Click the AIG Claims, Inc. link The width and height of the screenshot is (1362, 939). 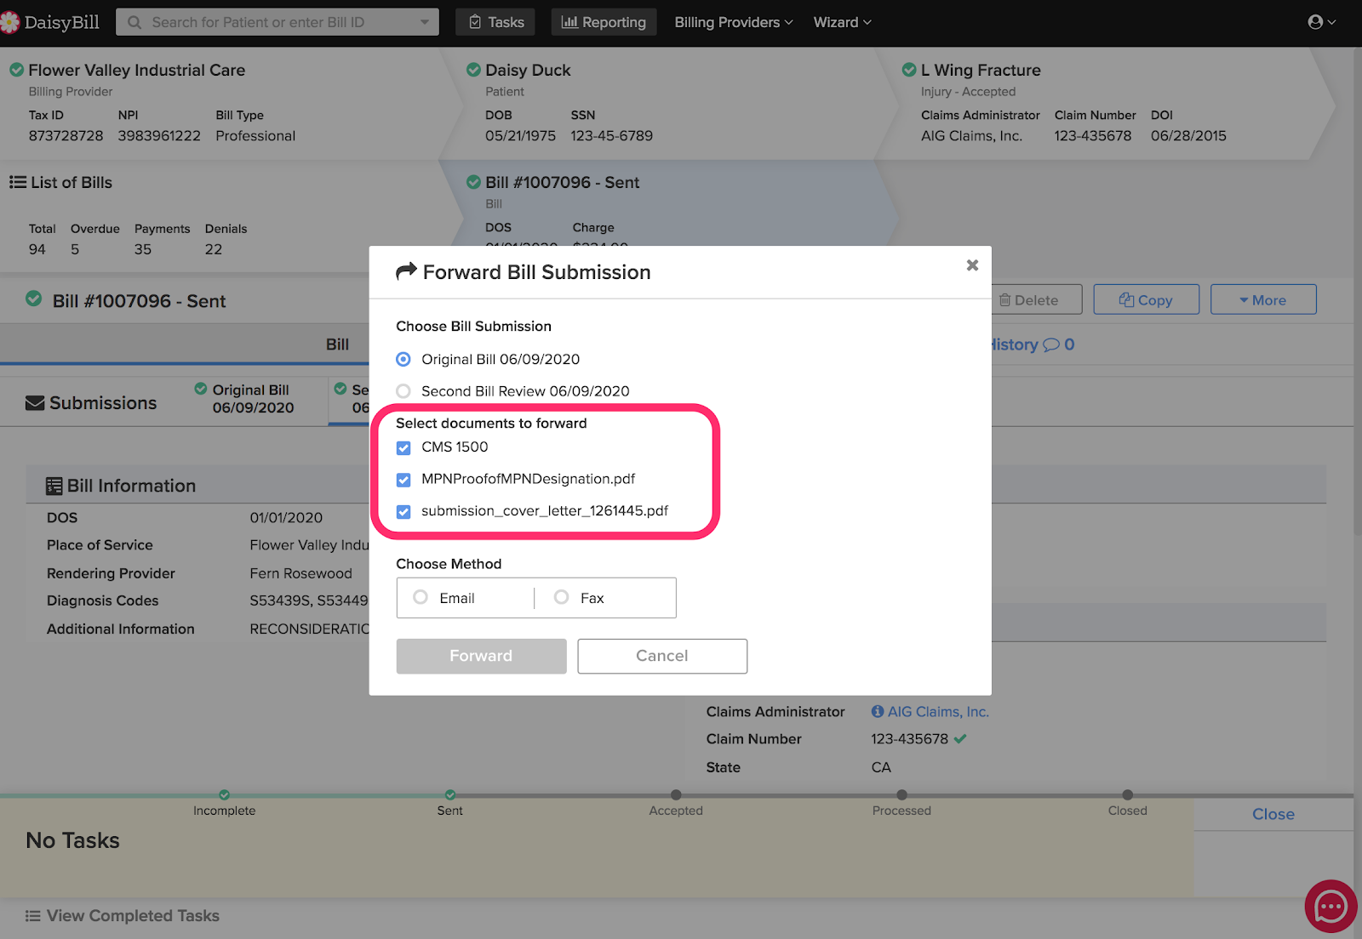(938, 712)
